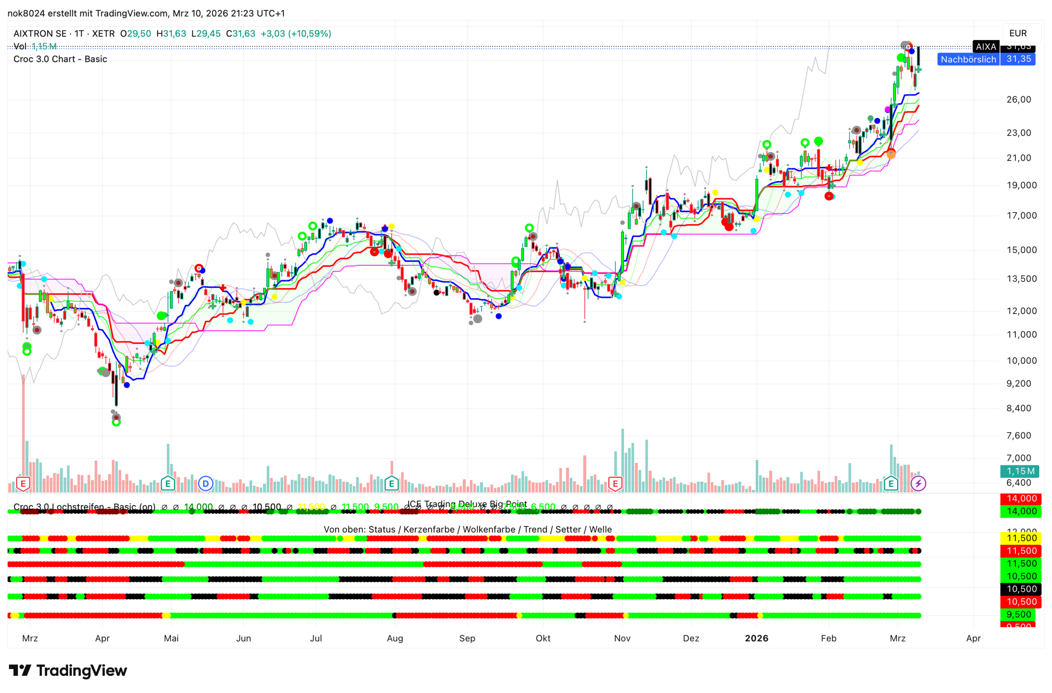Viewport: 1052px width, 693px height.
Task: Toggle the Vol indicator legend
Action: click(x=20, y=46)
